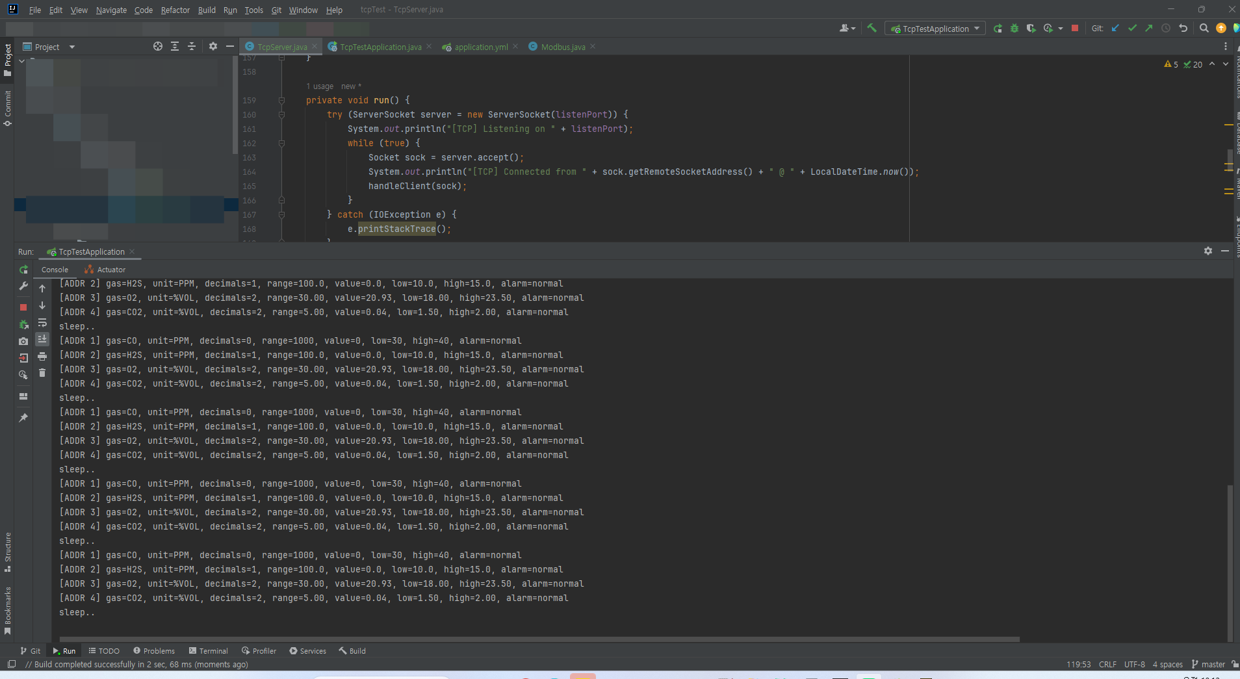The width and height of the screenshot is (1240, 679).
Task: Open the Refactor menu
Action: (x=175, y=10)
